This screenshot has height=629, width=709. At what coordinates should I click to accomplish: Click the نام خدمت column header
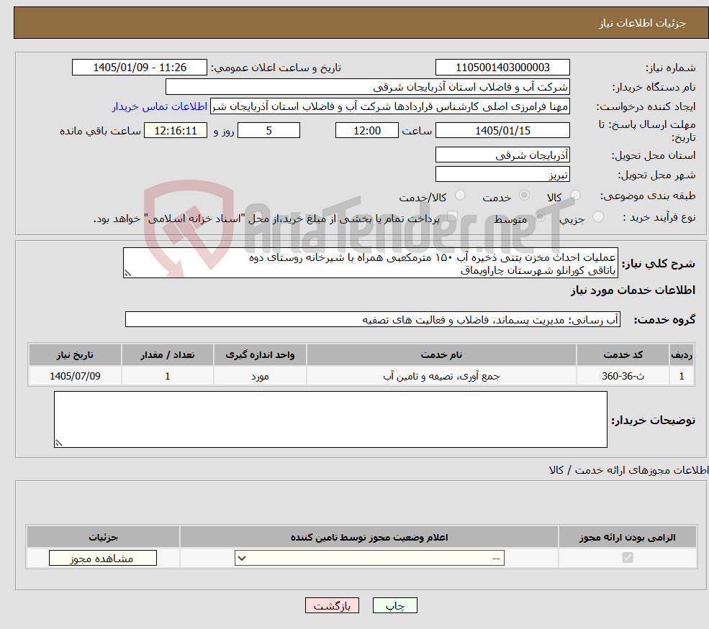(441, 355)
